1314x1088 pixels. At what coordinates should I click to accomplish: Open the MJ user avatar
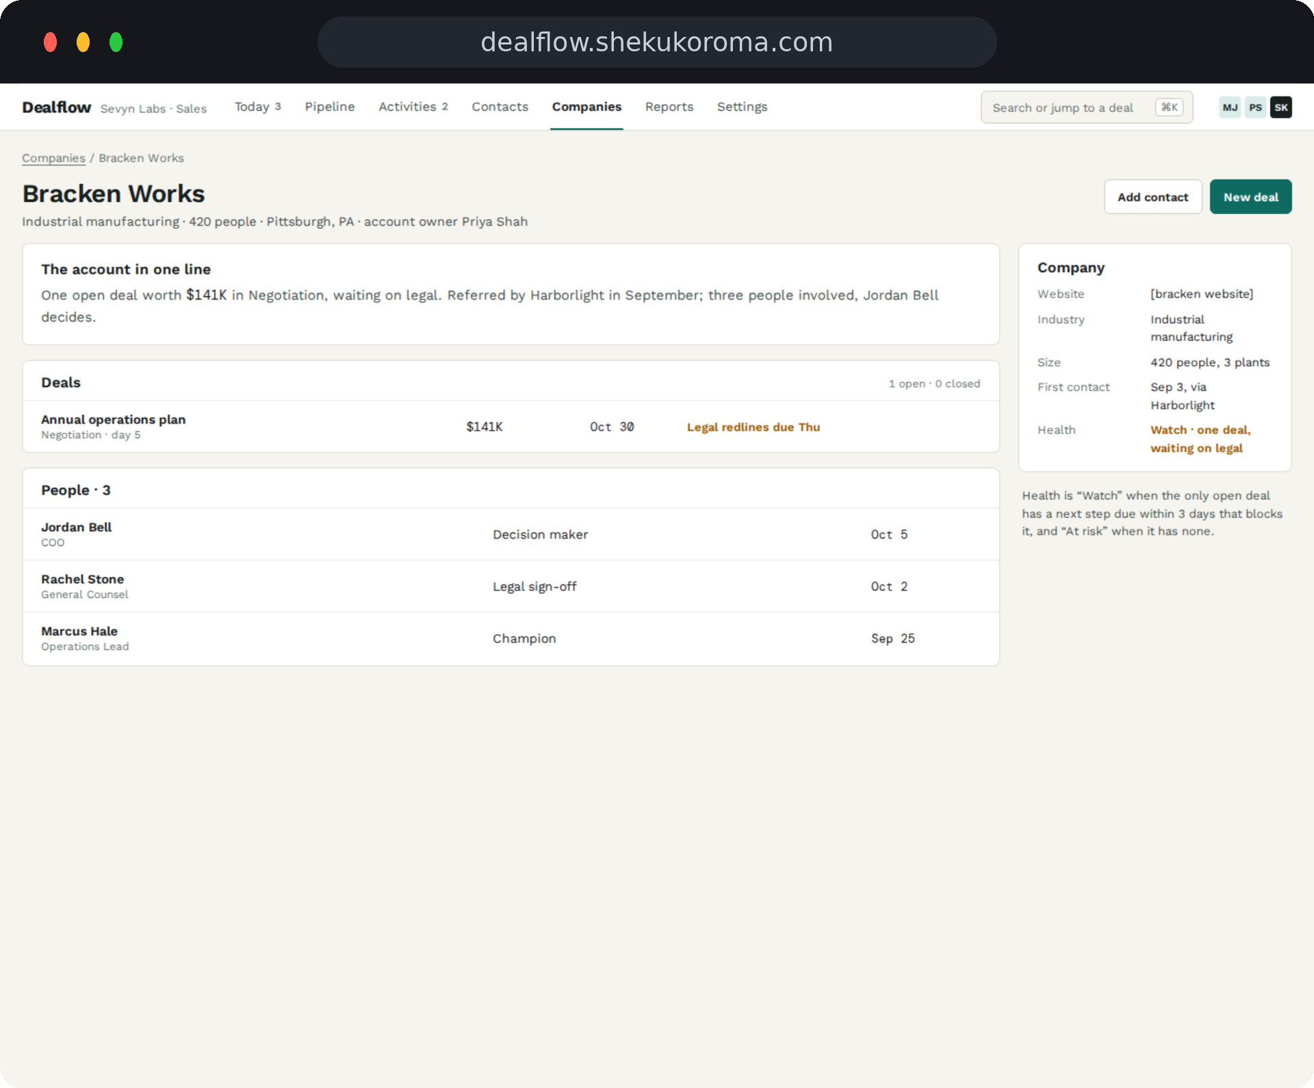(1230, 107)
